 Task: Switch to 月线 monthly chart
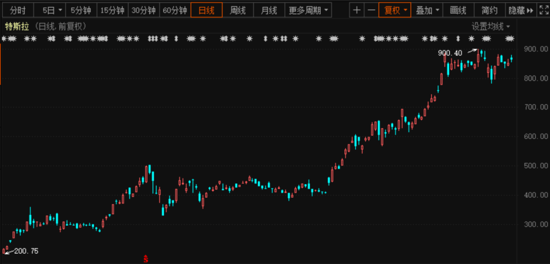pos(269,10)
